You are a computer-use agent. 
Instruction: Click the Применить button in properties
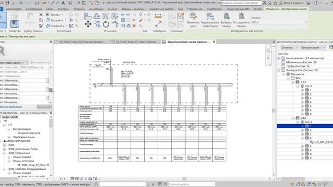tap(44, 107)
